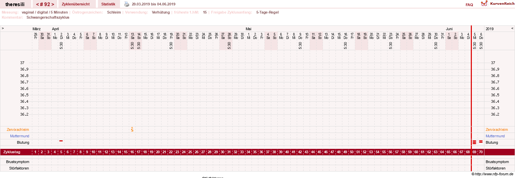This screenshot has width=515, height=178.
Task: Click the Östrogenzeichen value Schleim
Action: (x=114, y=12)
